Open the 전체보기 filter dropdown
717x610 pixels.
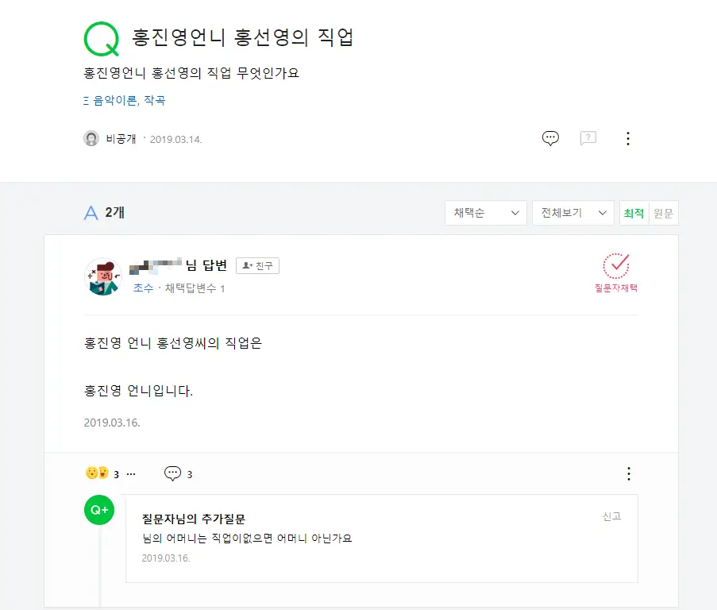(572, 213)
